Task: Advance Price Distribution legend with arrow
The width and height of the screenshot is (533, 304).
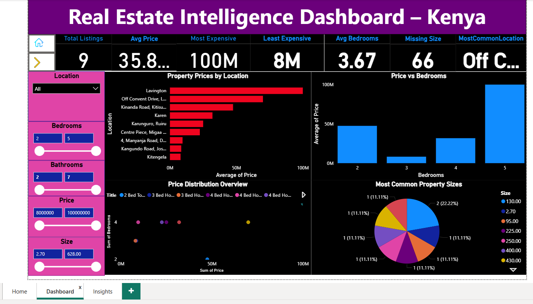Action: coord(304,195)
